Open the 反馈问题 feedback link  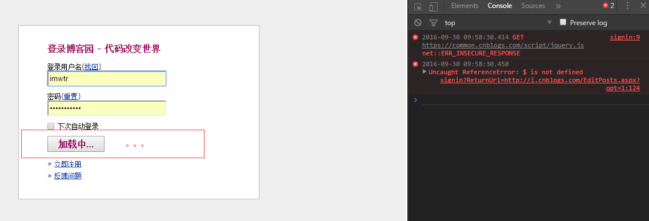point(68,176)
